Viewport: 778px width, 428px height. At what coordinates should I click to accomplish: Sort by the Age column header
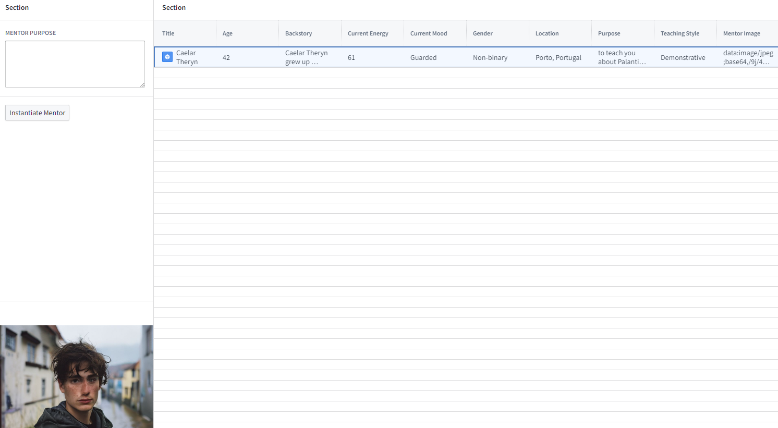(x=227, y=33)
